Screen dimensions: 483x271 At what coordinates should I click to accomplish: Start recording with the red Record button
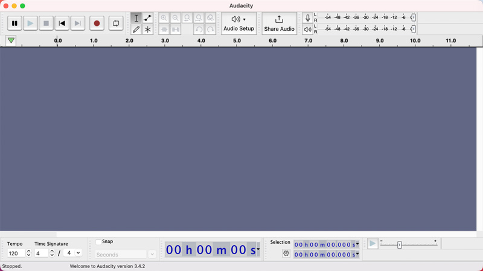coord(97,23)
